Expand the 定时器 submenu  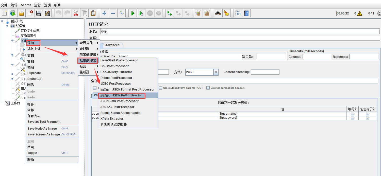click(x=89, y=49)
